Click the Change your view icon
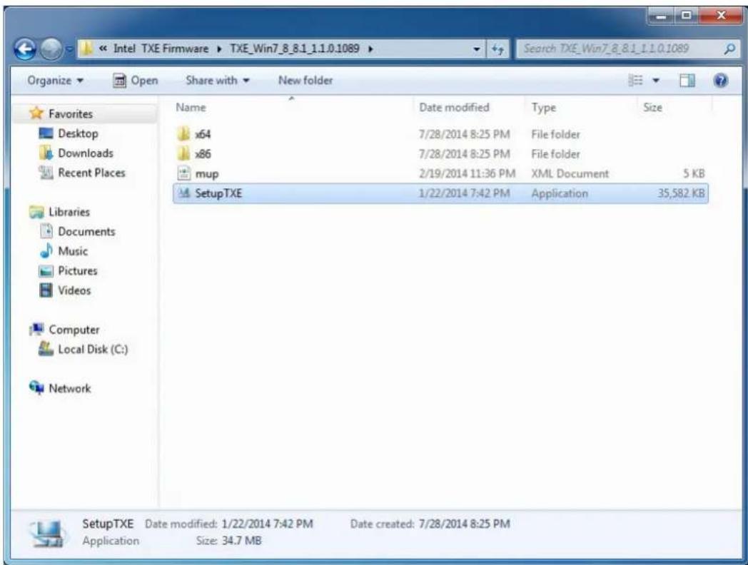Viewport: 748px width, 565px height. 635,81
